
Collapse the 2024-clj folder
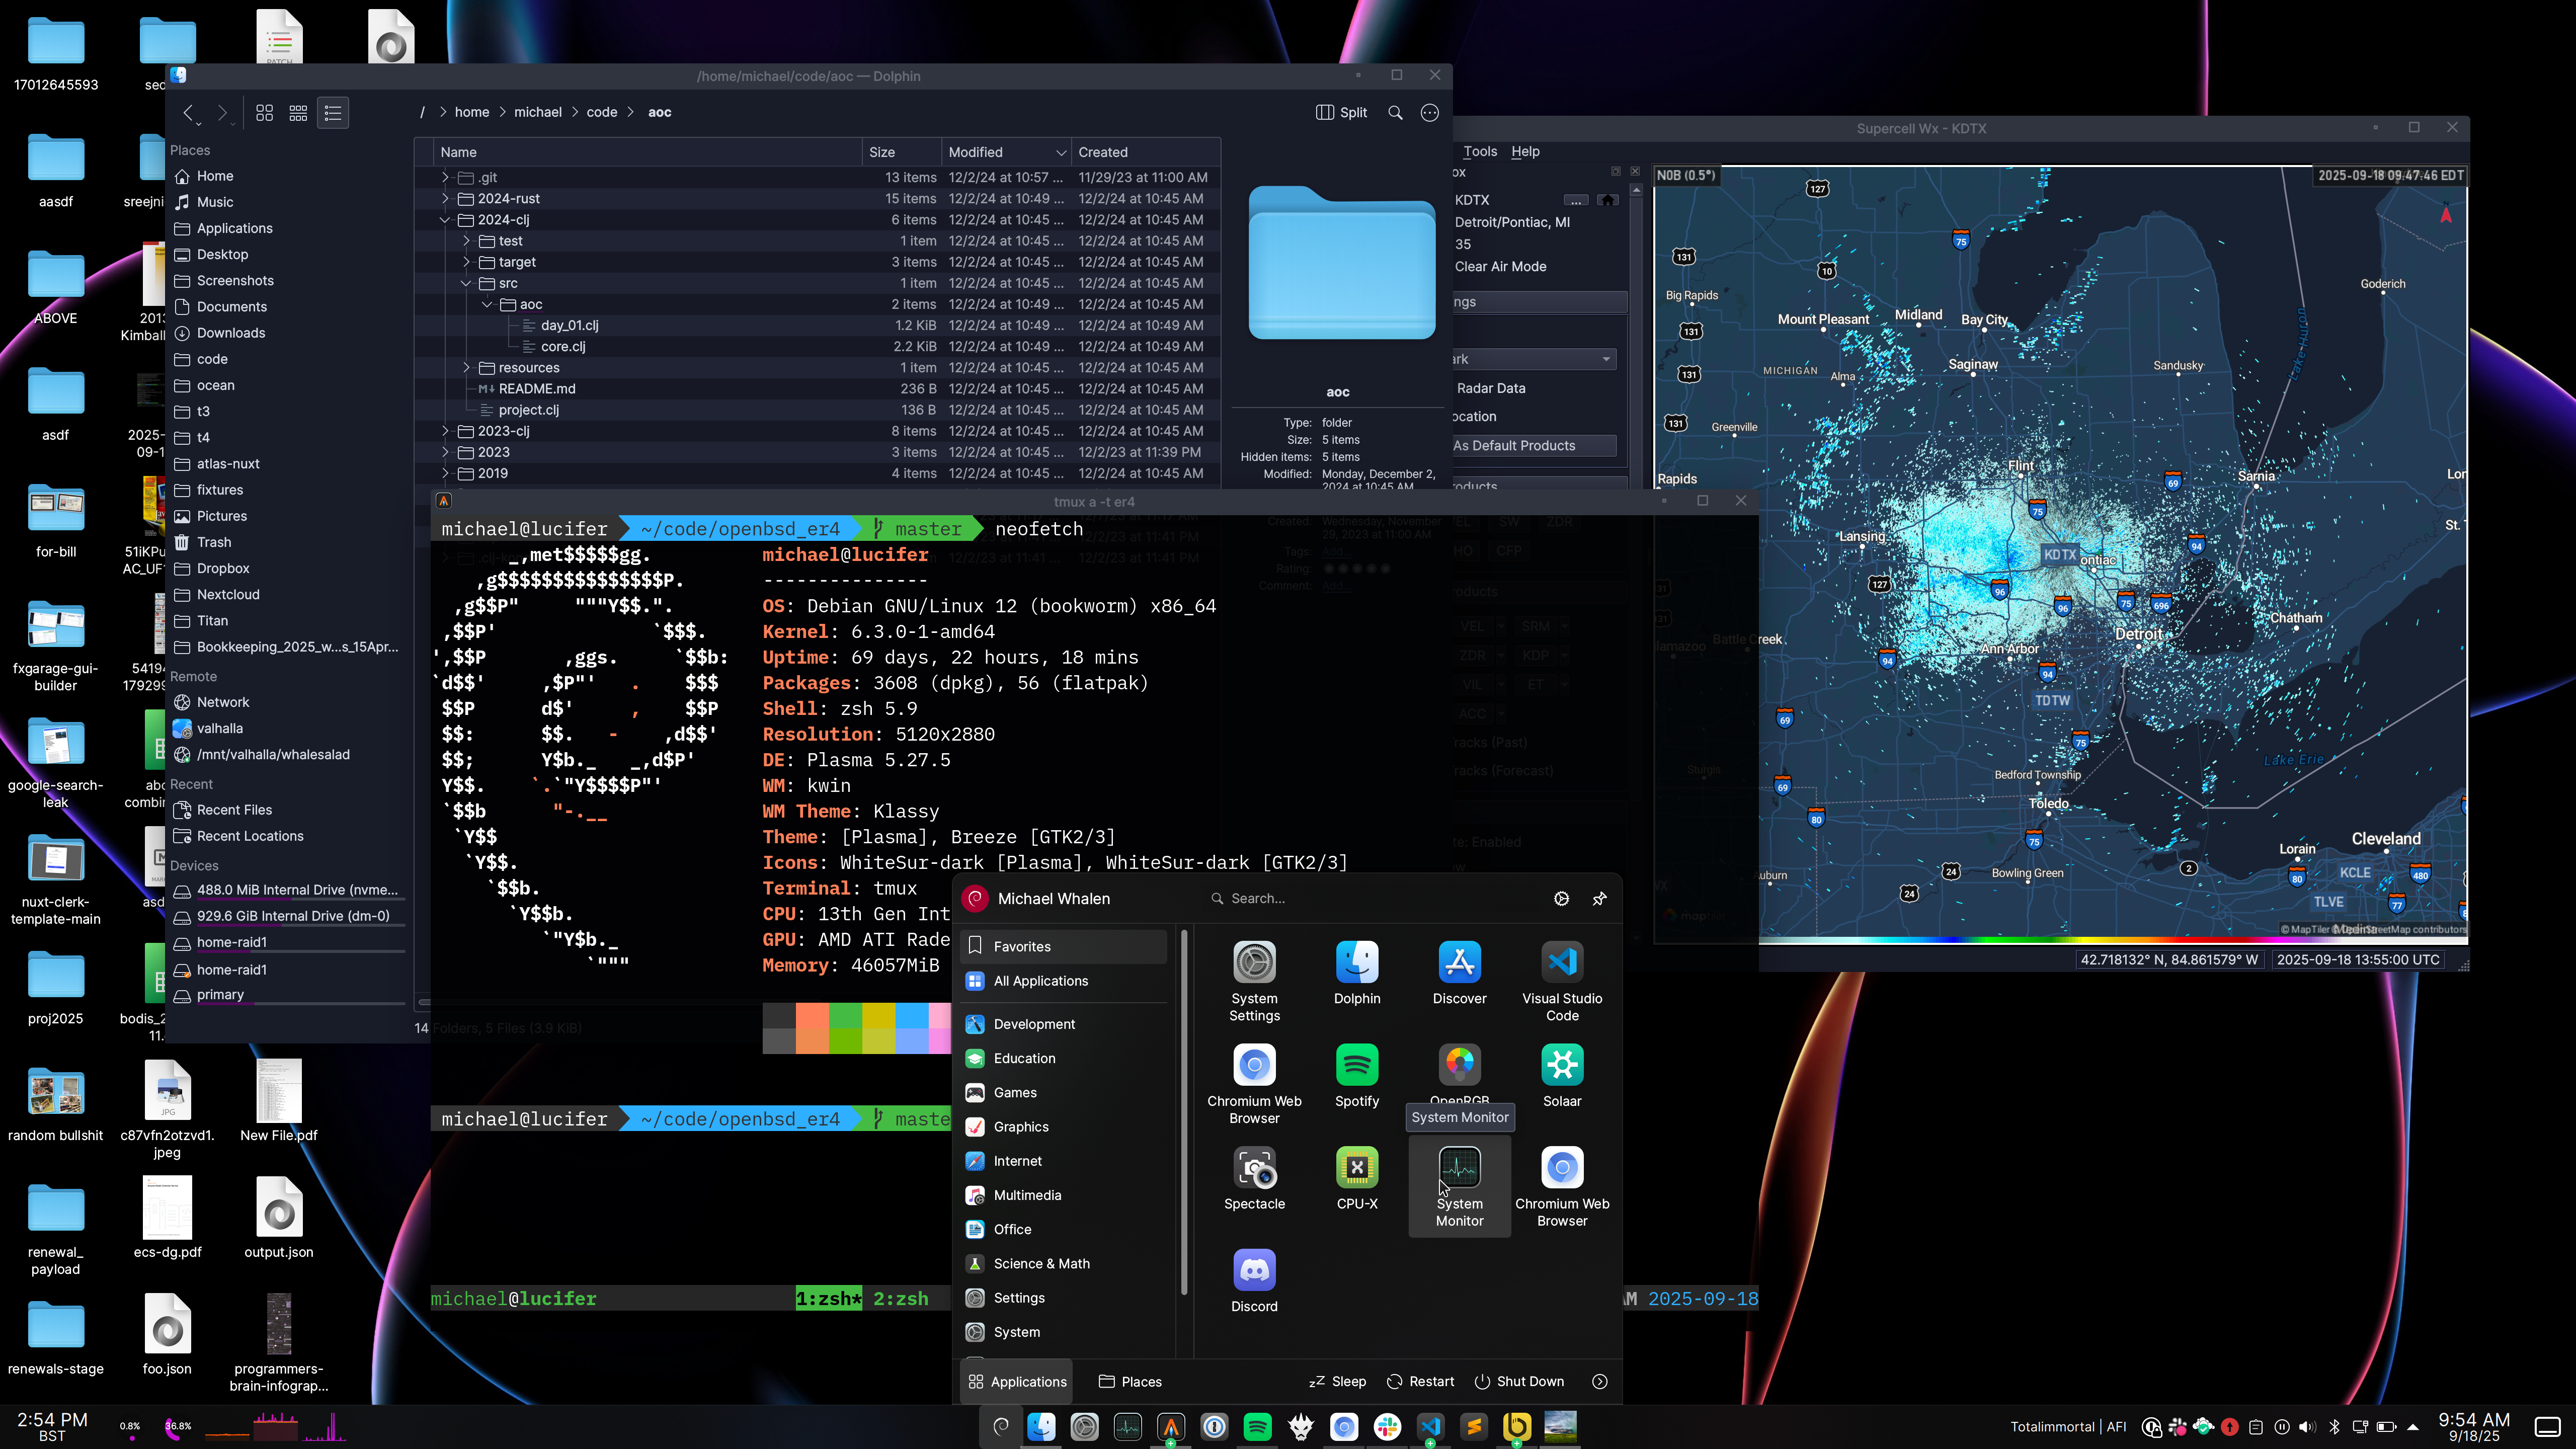[445, 220]
